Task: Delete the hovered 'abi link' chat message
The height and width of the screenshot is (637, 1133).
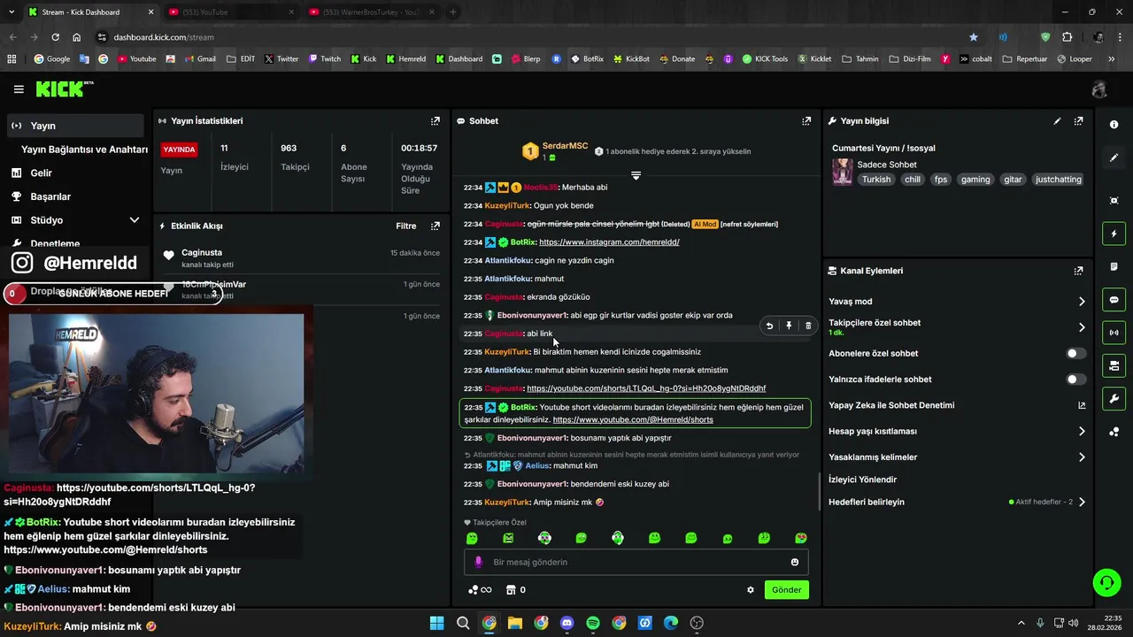Action: (808, 326)
